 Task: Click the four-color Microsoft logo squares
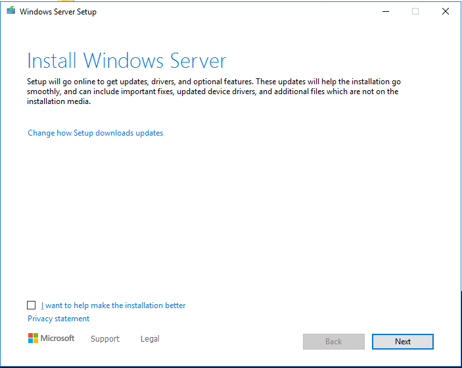(34, 338)
